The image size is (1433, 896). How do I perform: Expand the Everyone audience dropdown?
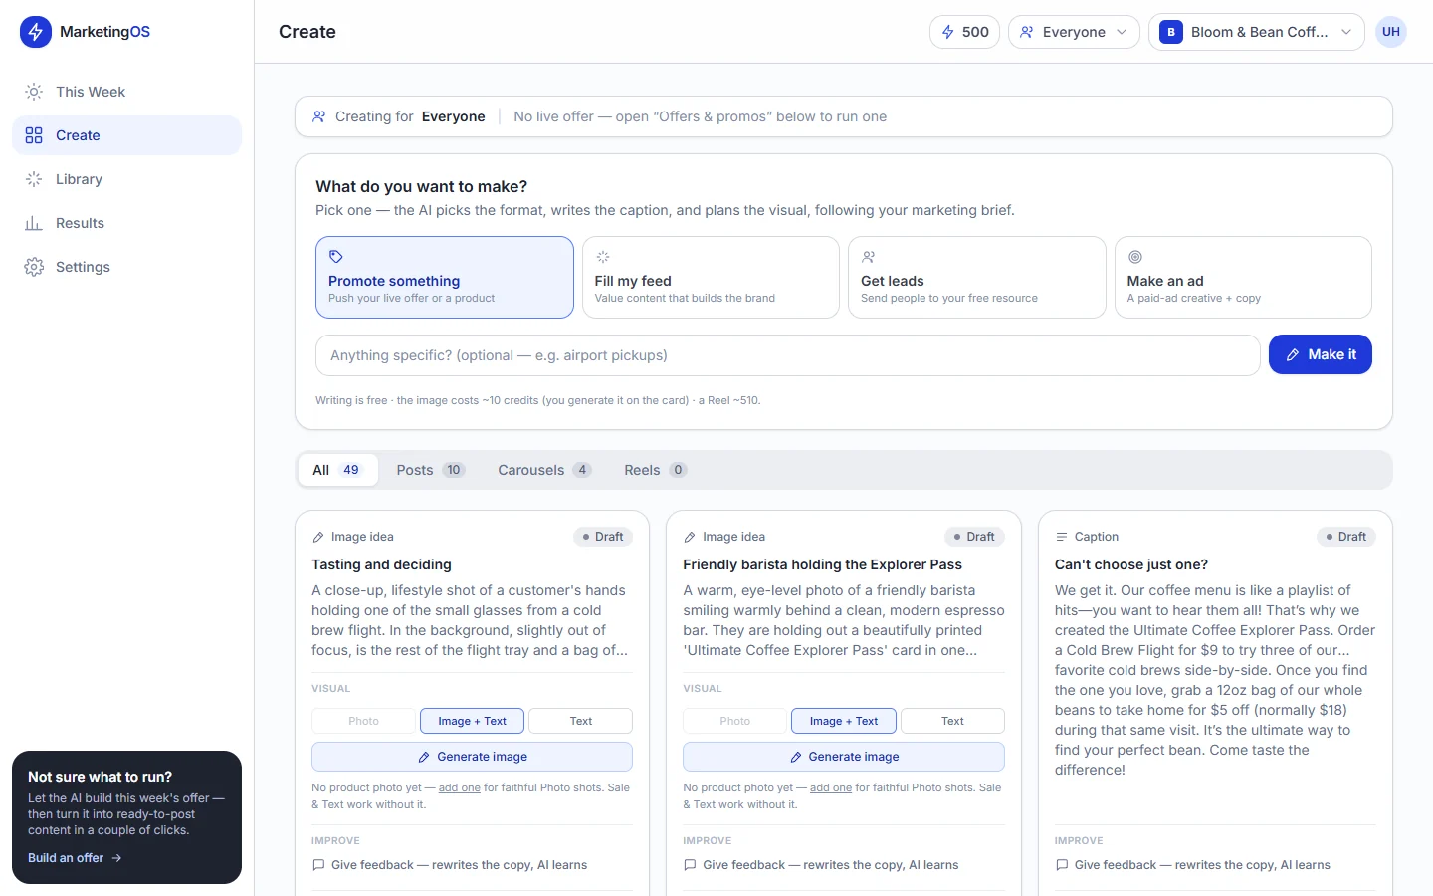pos(1074,32)
